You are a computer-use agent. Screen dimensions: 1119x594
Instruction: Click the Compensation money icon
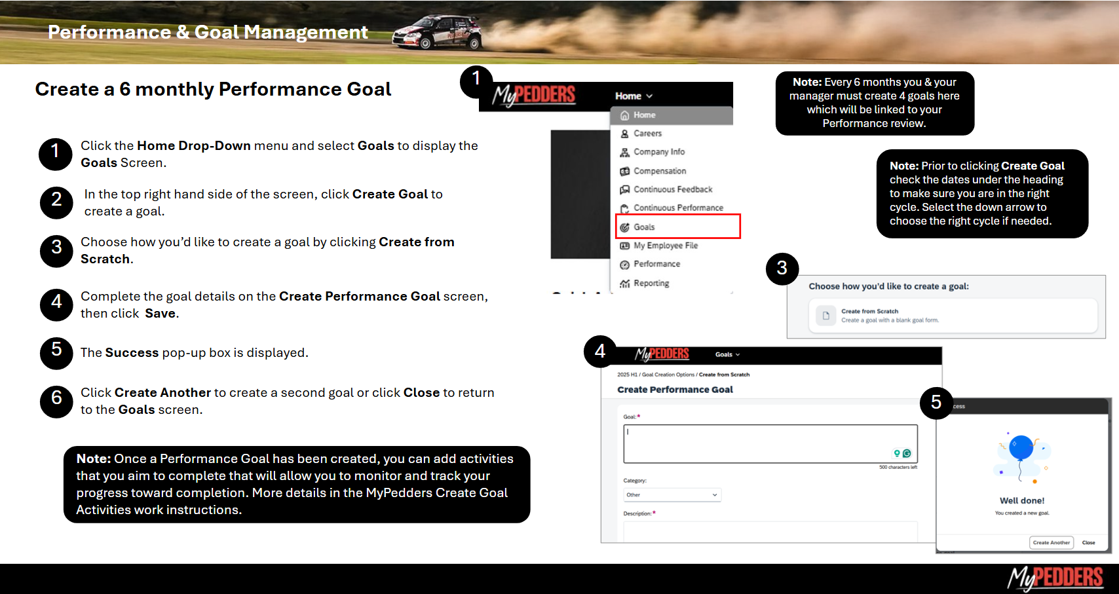pyautogui.click(x=624, y=171)
